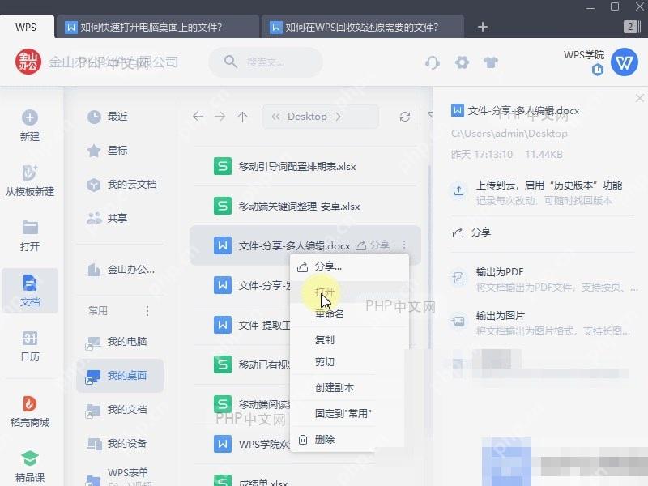Click 输出为图片 option label

coord(501,316)
